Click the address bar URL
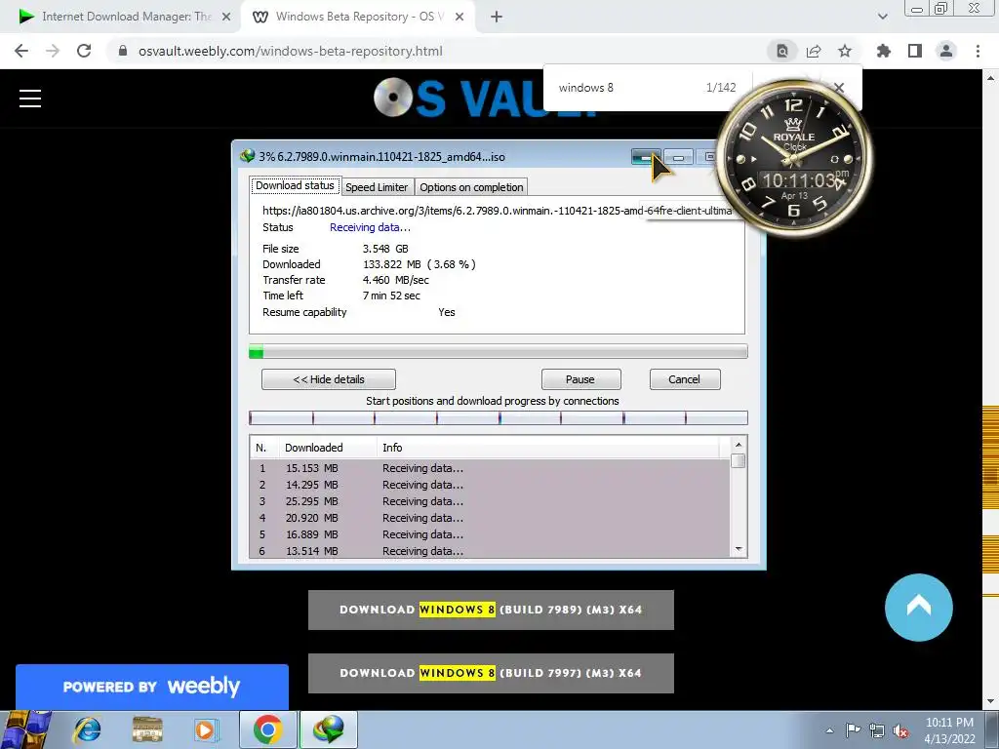Viewport: 999px width, 749px height. coord(290,51)
